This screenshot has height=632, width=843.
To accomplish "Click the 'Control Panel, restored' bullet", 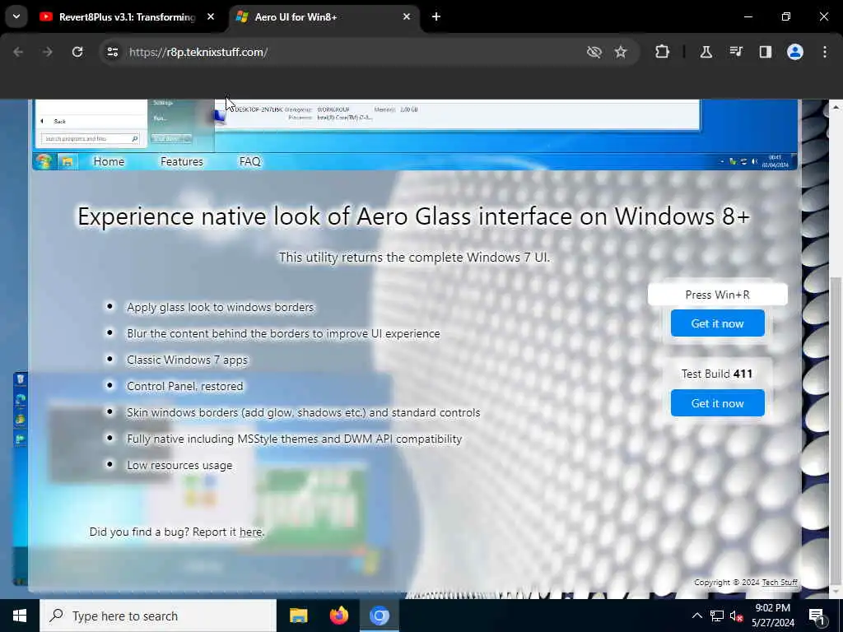I will 185,387.
